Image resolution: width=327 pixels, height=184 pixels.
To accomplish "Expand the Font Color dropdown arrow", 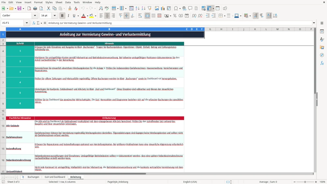I will coord(88,16).
